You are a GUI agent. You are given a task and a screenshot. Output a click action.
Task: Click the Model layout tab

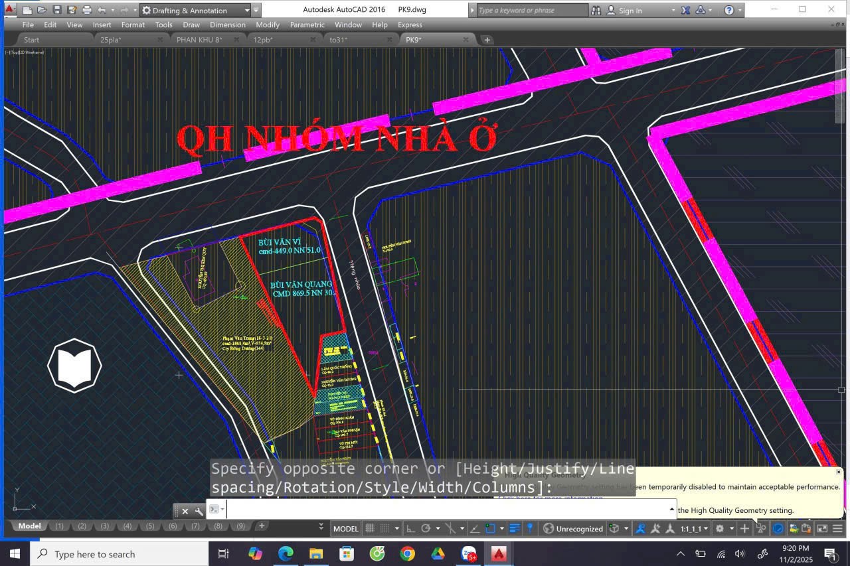pyautogui.click(x=29, y=526)
